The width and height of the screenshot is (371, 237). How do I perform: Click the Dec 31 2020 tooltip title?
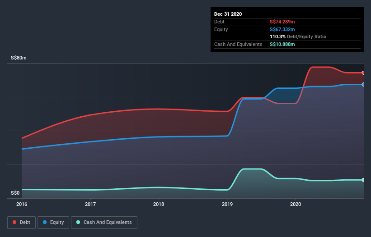coord(228,14)
